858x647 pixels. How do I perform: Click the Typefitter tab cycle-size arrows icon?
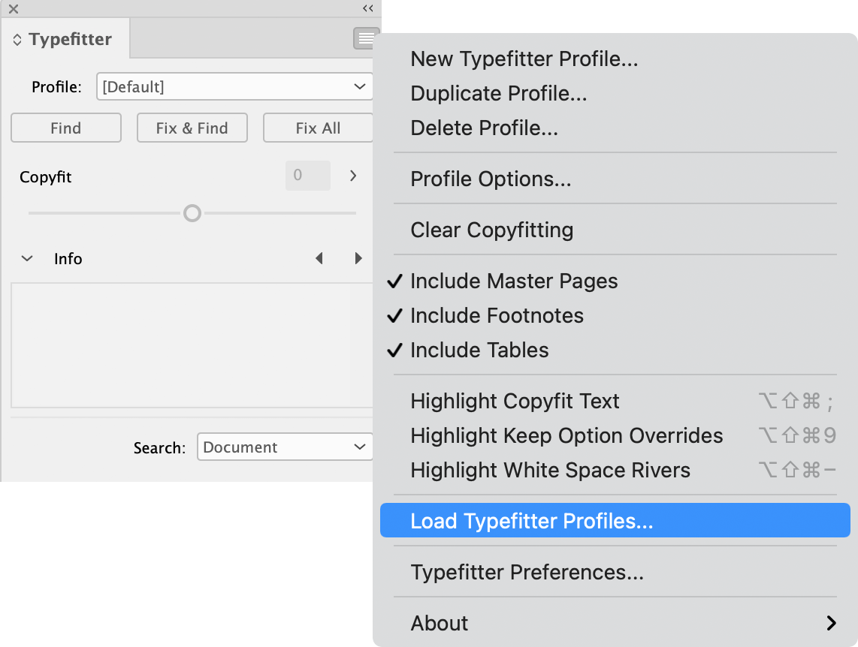[17, 39]
